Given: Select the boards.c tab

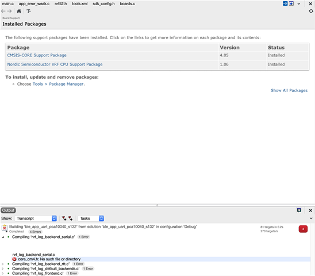Looking at the screenshot, I should pos(128,4).
